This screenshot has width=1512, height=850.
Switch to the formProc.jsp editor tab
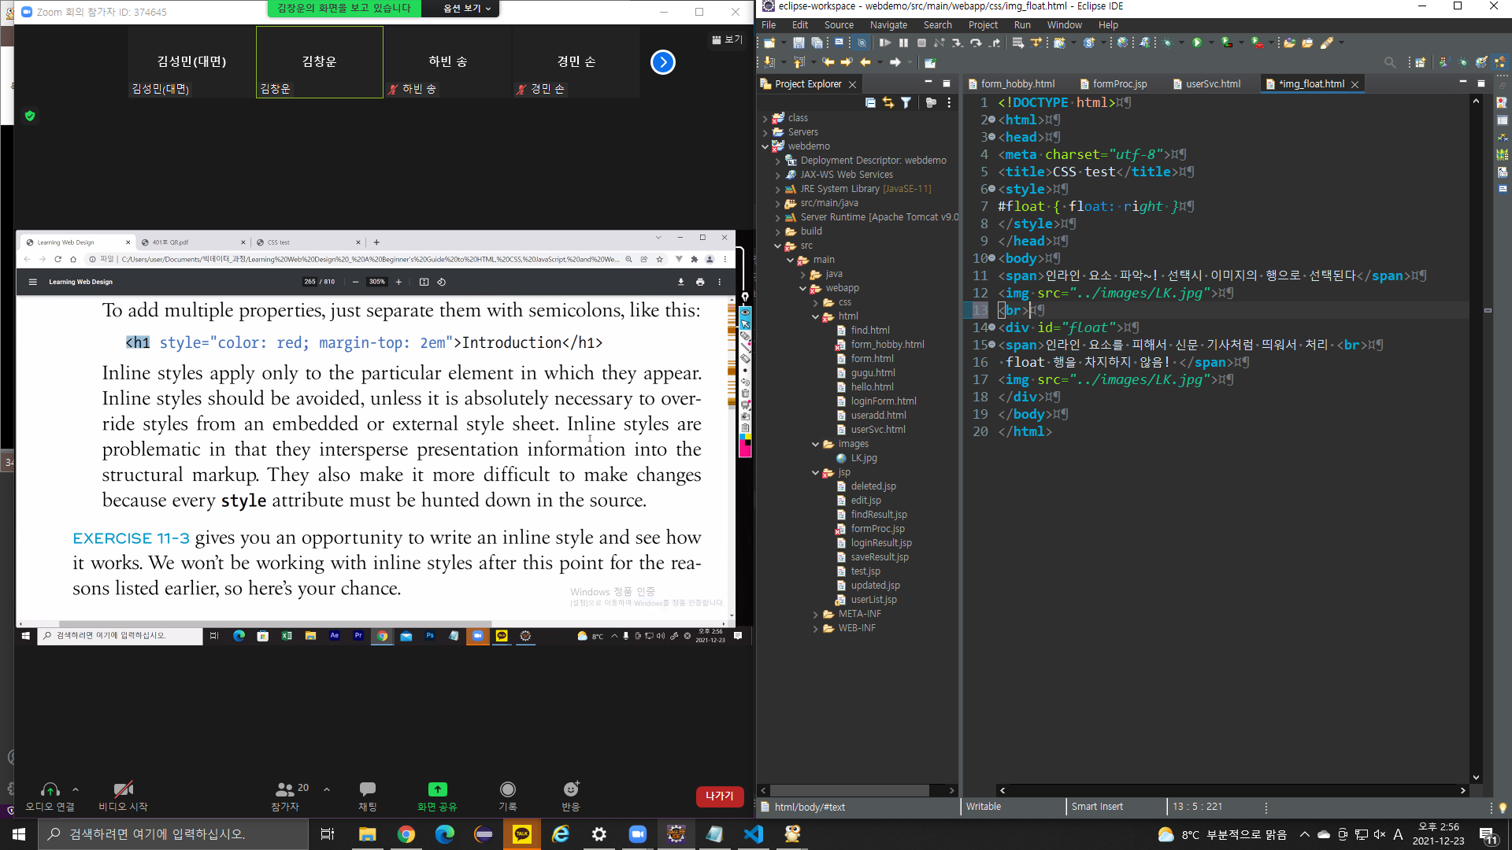point(1119,83)
